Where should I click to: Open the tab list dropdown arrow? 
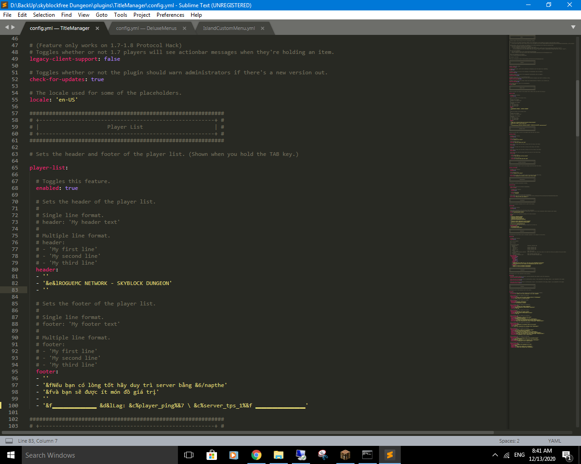[573, 27]
